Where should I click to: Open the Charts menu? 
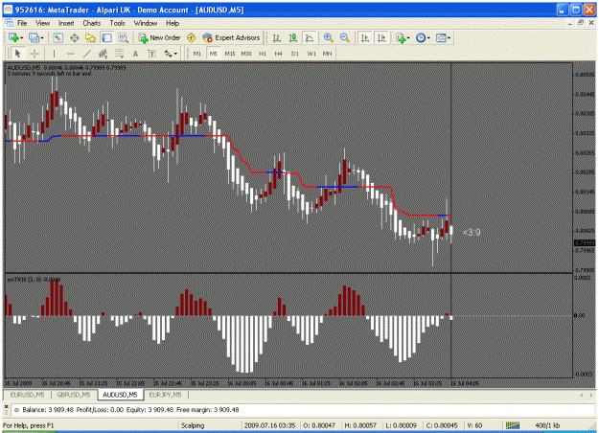coord(92,23)
